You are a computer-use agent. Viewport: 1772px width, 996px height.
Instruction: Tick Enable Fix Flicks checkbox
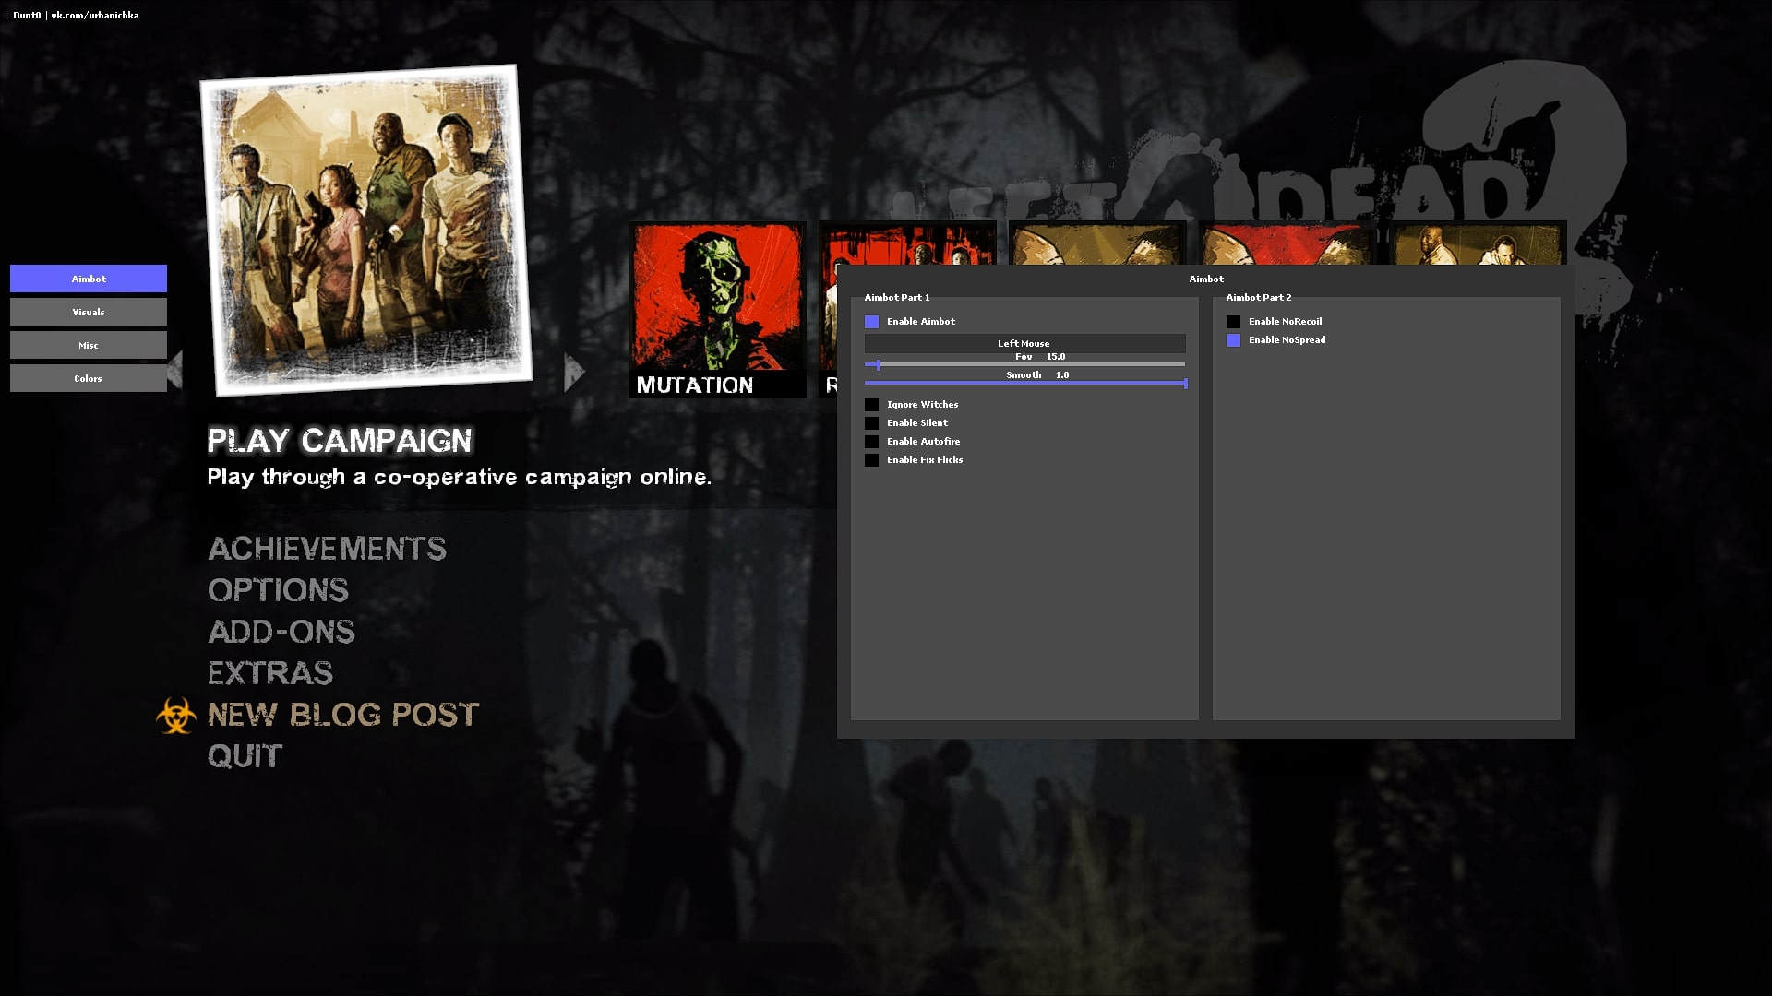(x=871, y=460)
